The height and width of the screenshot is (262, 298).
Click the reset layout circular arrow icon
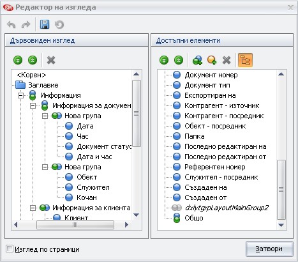click(59, 25)
